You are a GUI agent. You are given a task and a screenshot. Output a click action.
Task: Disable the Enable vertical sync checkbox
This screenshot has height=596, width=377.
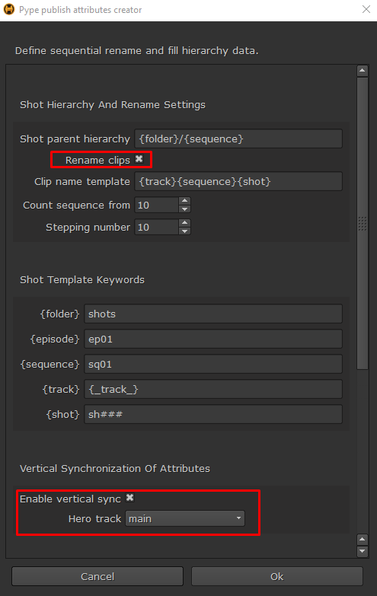tap(130, 498)
